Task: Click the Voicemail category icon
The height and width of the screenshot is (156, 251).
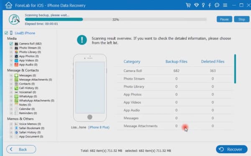Action: coord(16,92)
